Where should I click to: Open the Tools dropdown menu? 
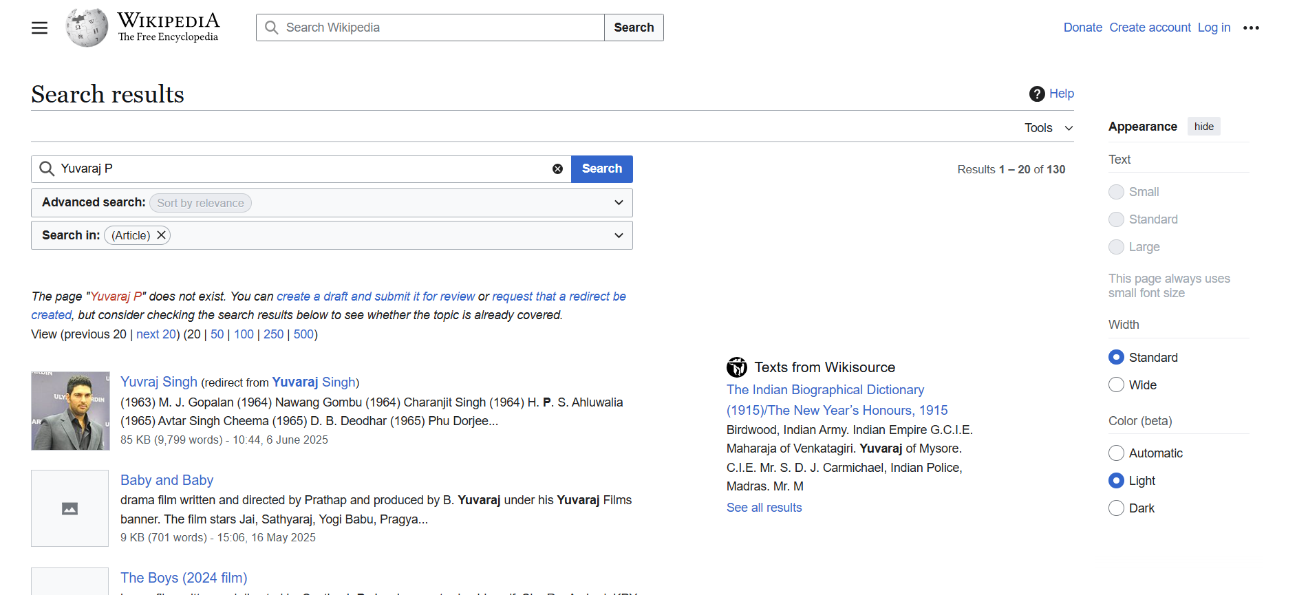point(1048,128)
